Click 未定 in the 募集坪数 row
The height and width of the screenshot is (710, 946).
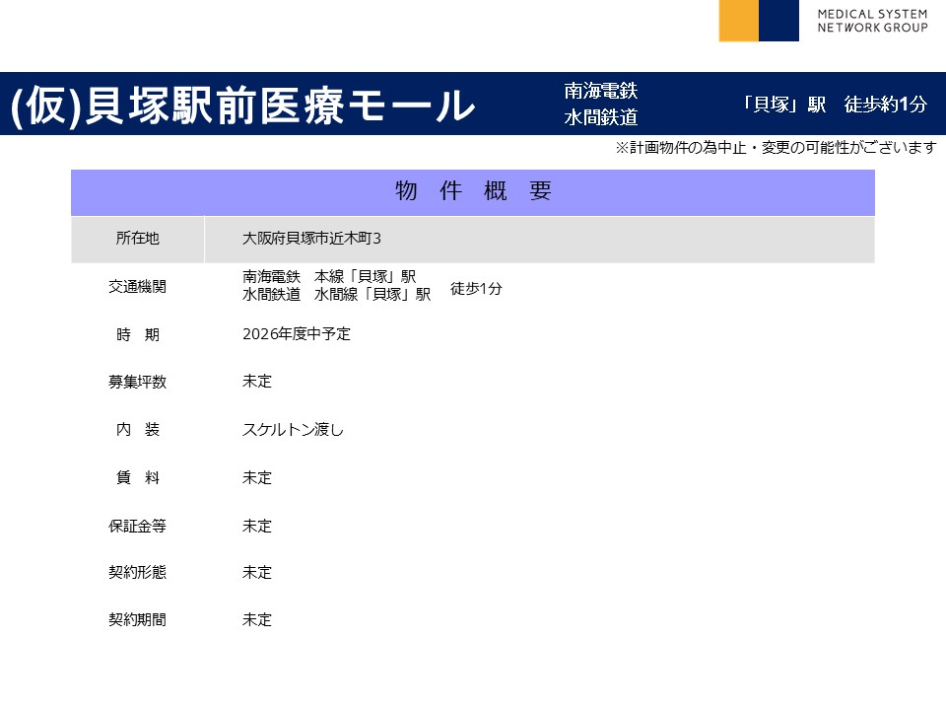tap(257, 381)
